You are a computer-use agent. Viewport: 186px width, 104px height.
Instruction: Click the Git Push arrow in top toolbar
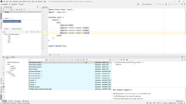[x=174, y=4]
